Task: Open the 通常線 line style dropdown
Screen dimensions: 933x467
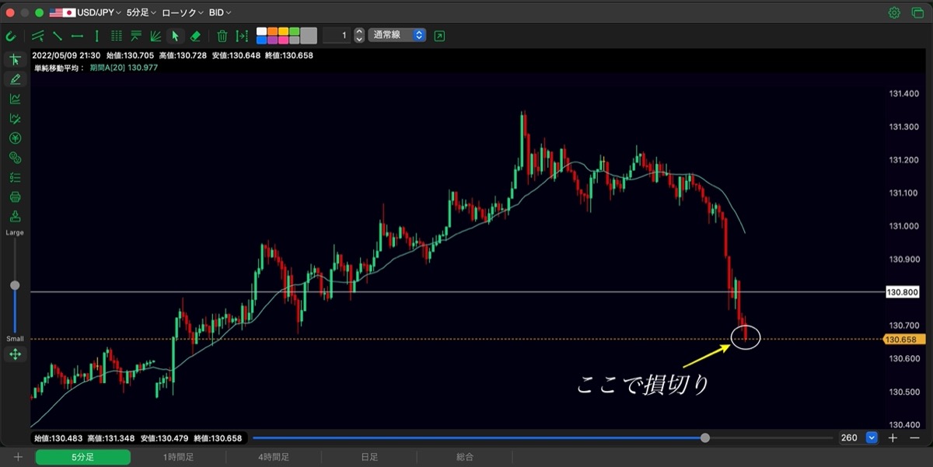Action: 397,36
